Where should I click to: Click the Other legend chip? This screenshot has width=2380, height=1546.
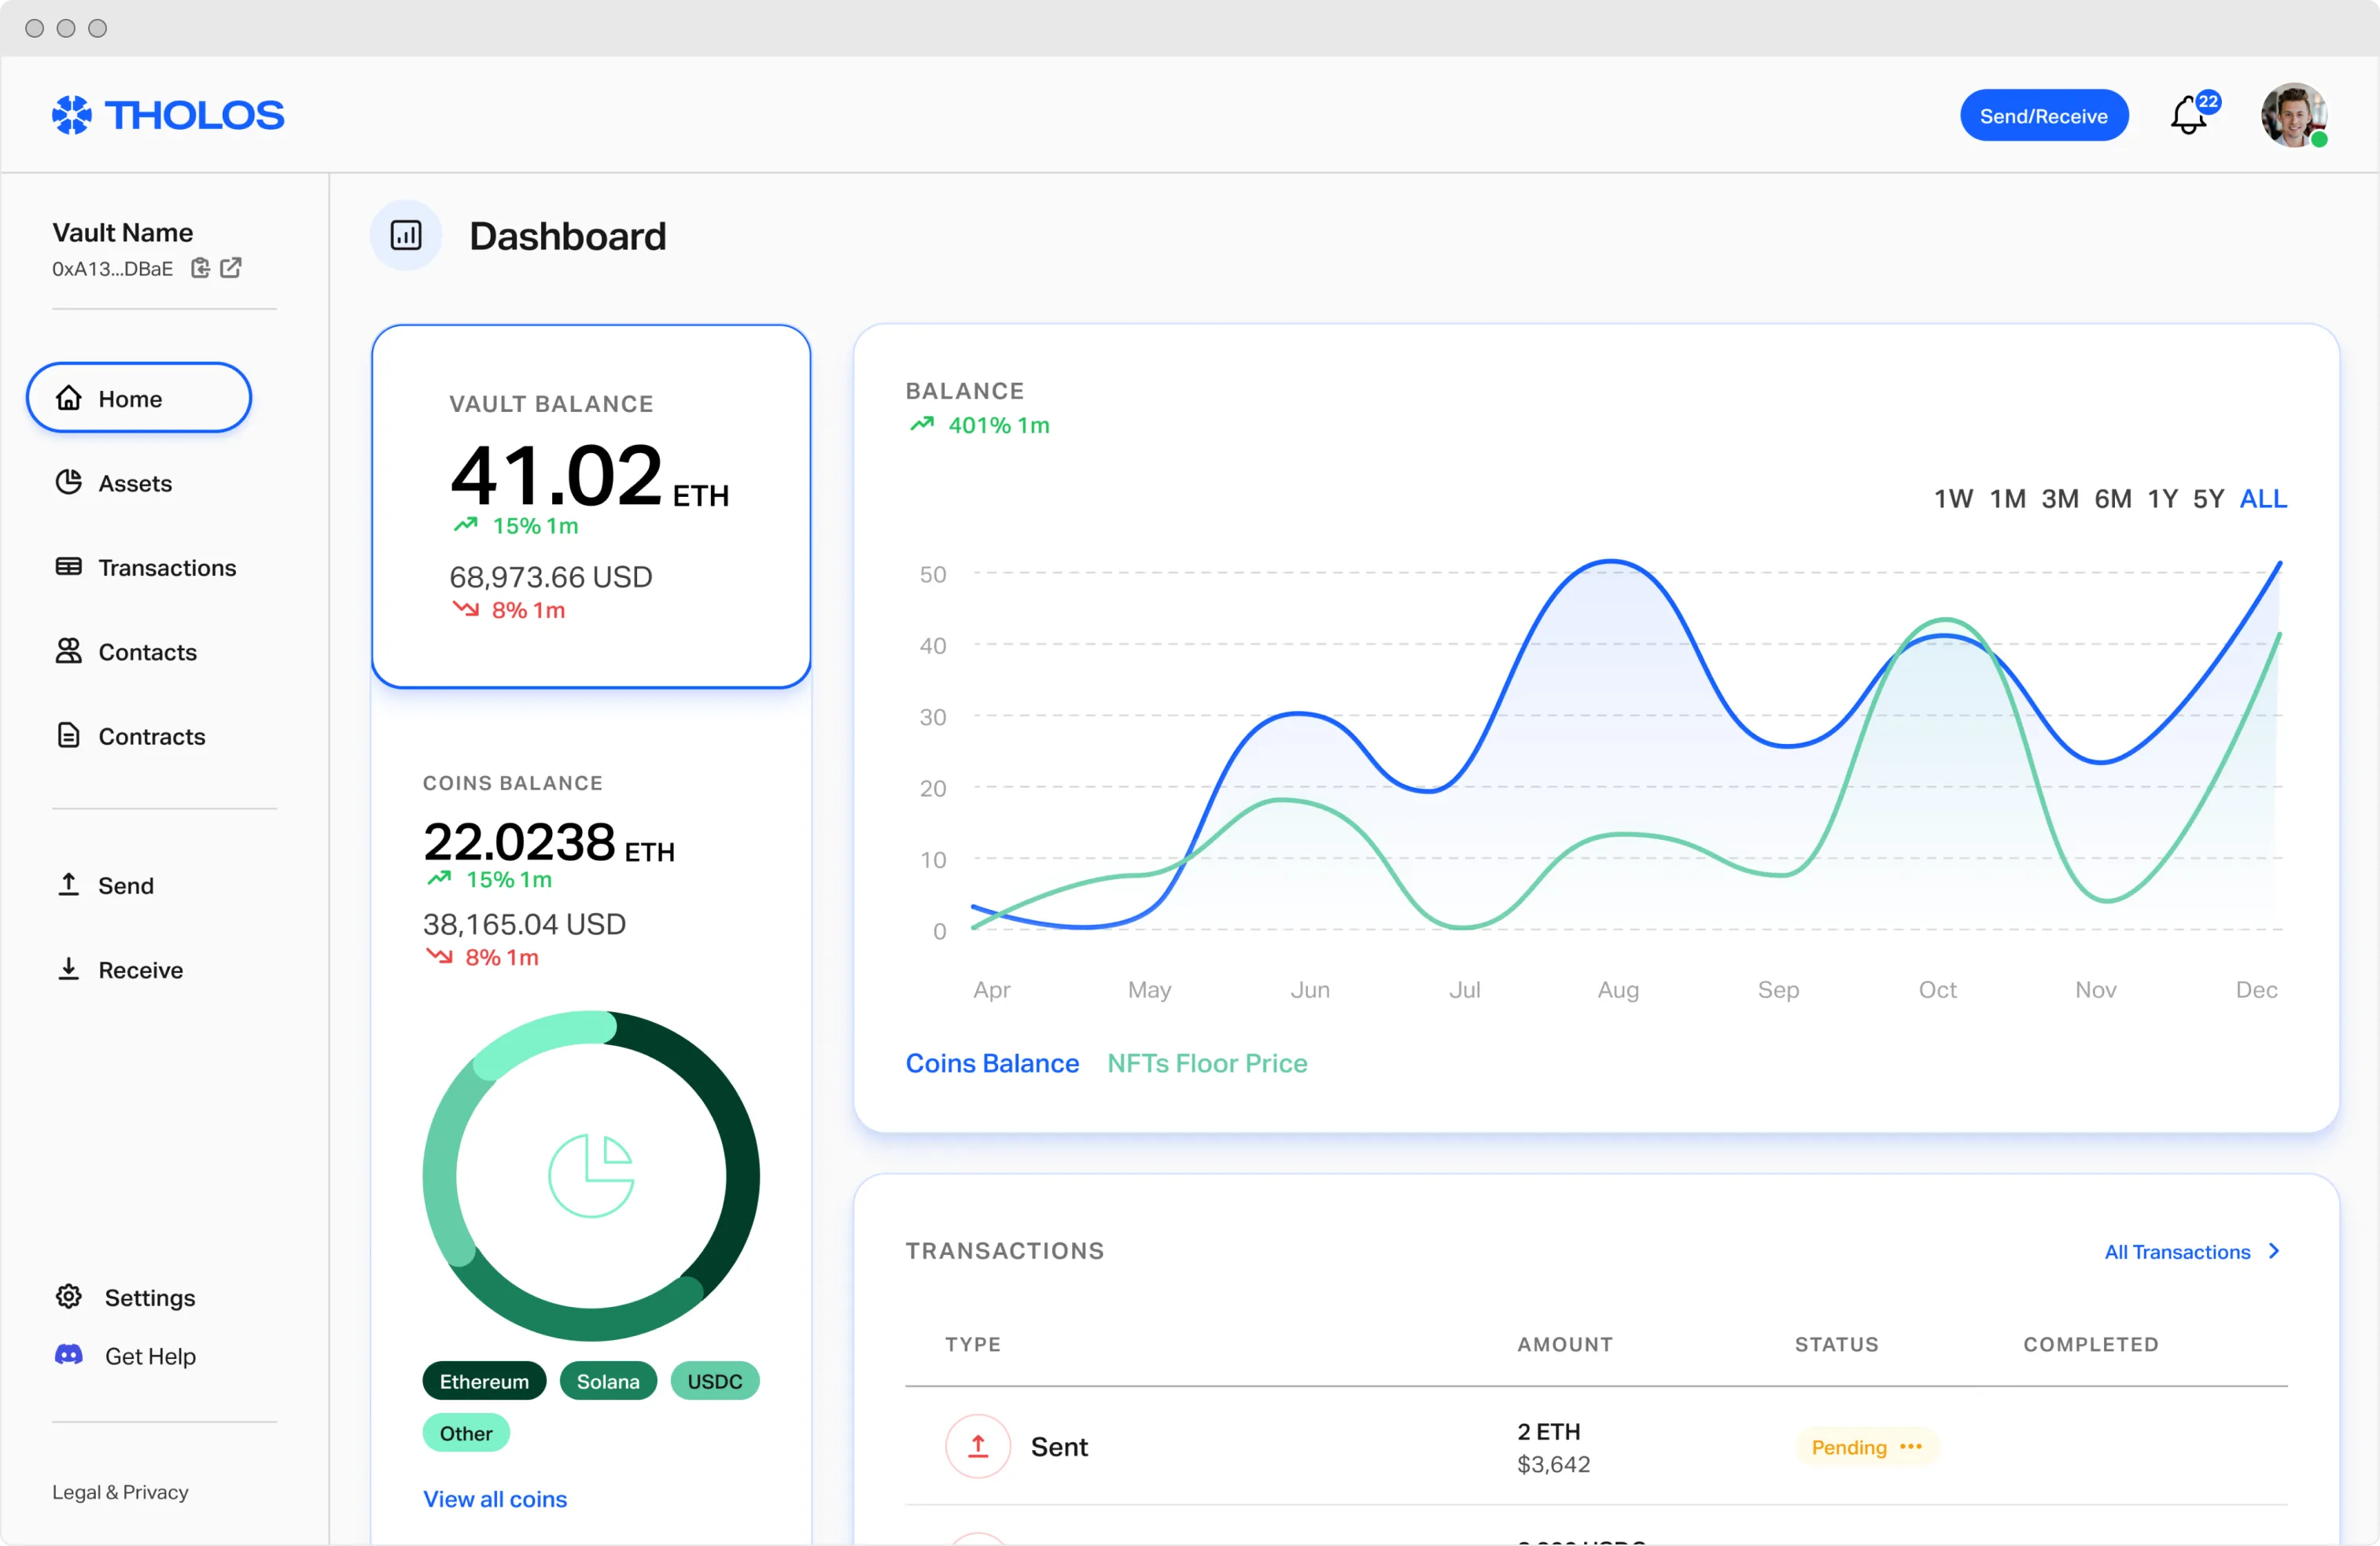[x=466, y=1432]
